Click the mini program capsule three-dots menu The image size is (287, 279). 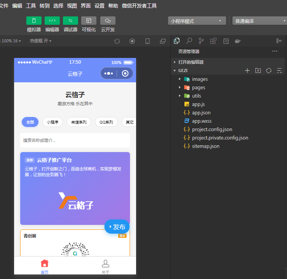pyautogui.click(x=109, y=74)
